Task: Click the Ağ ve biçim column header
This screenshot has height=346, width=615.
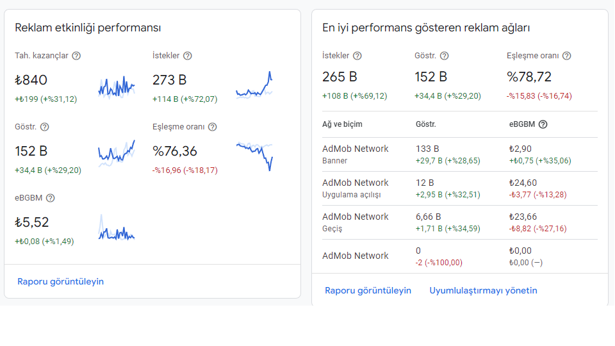Action: 342,124
